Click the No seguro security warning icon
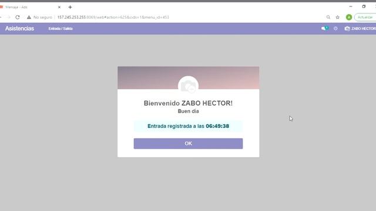Image resolution: width=376 pixels, height=211 pixels. tap(29, 17)
